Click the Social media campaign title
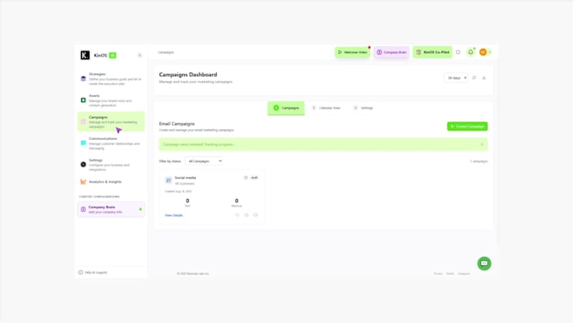574x323 pixels. 185,178
